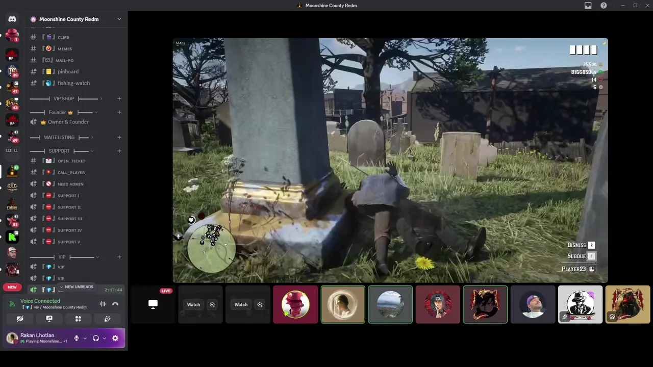Open the LL2 LL server folder
The width and height of the screenshot is (653, 367).
12,150
